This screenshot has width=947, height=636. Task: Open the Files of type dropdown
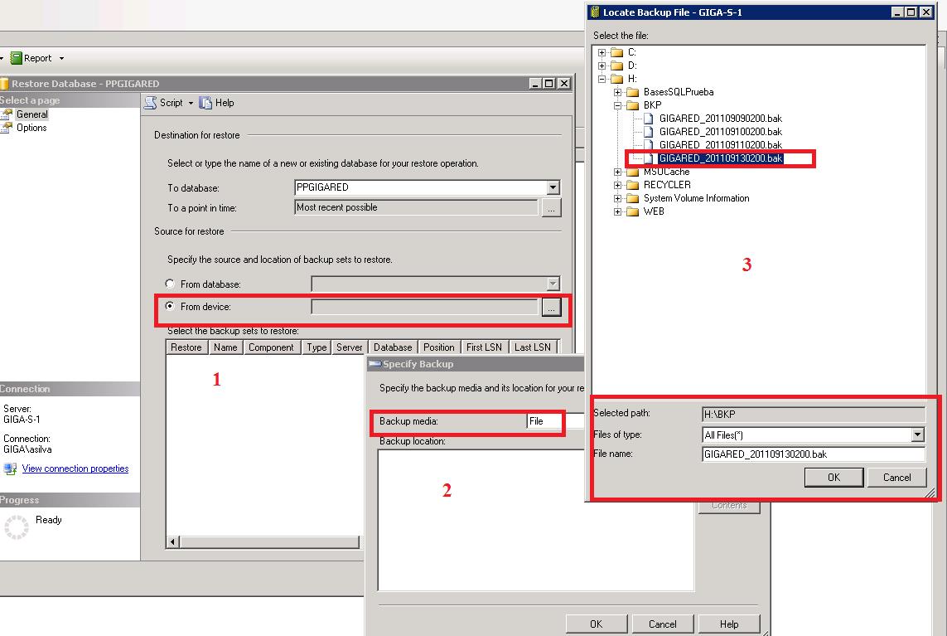(x=917, y=435)
